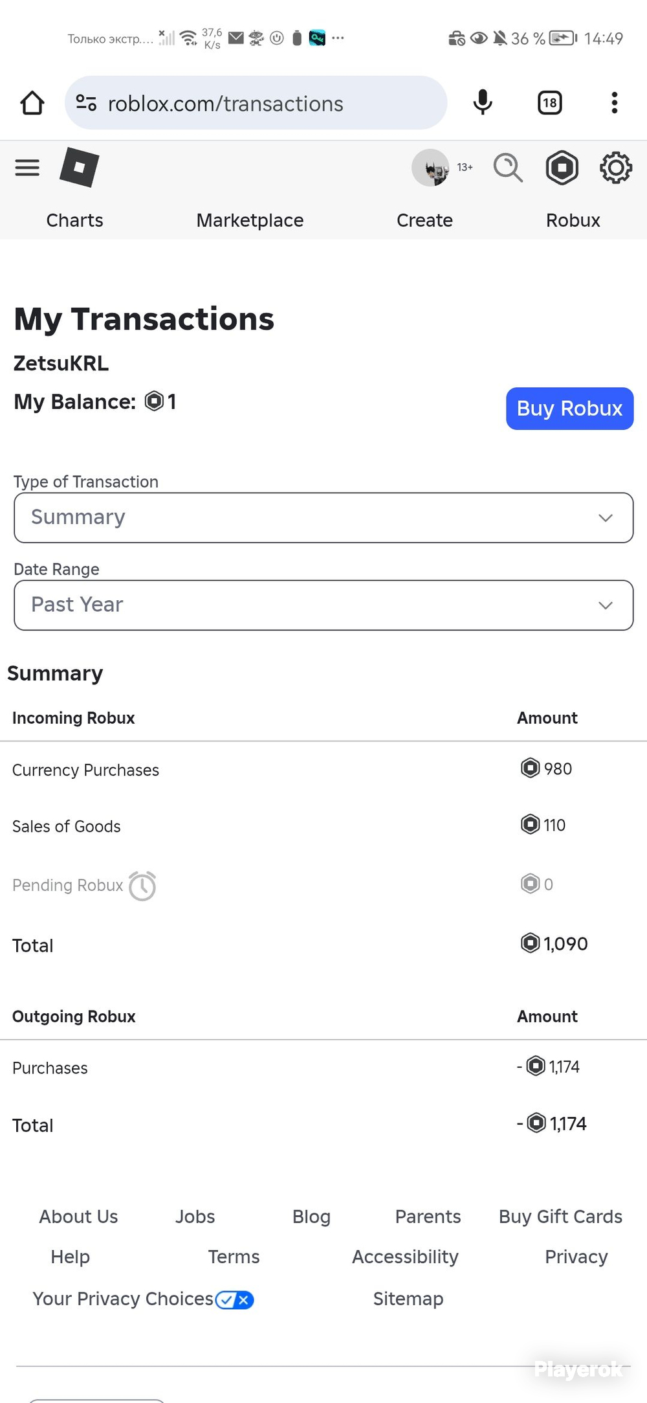Switch to the Charts tab
Screen dimensions: 647x1403
(74, 220)
